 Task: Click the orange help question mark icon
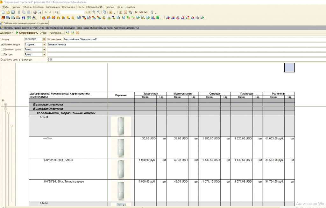tap(77, 33)
